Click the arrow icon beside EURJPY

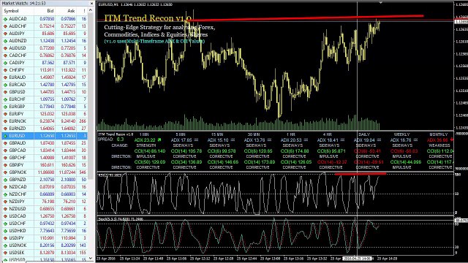(x=5, y=114)
